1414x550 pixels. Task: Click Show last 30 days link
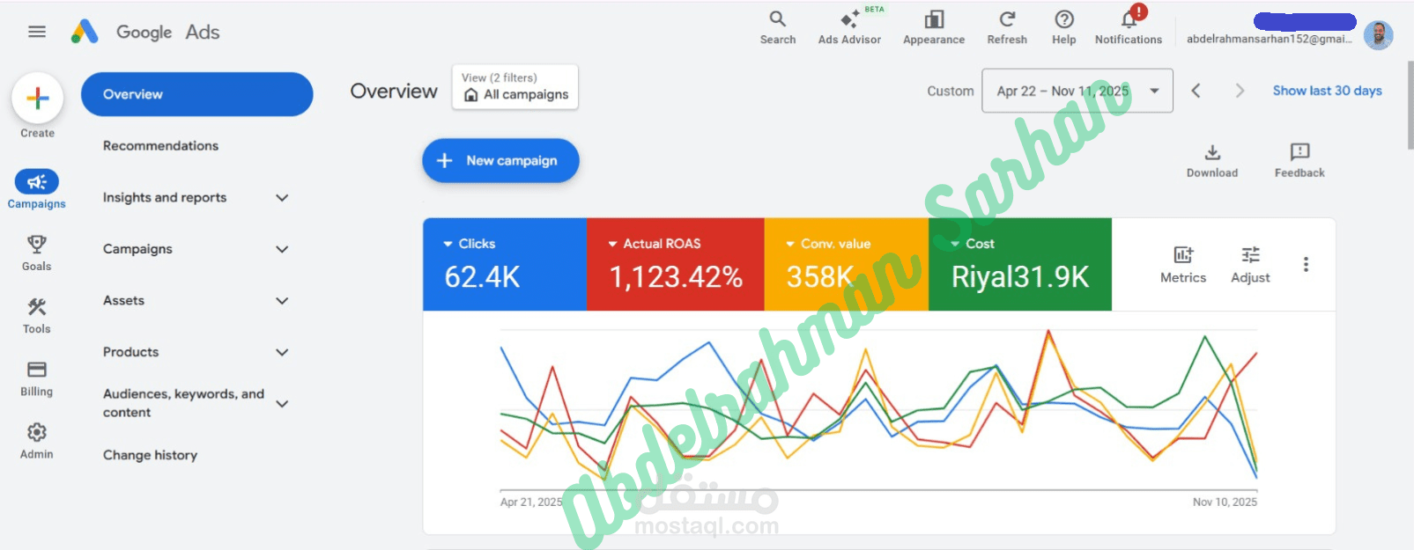(1328, 91)
